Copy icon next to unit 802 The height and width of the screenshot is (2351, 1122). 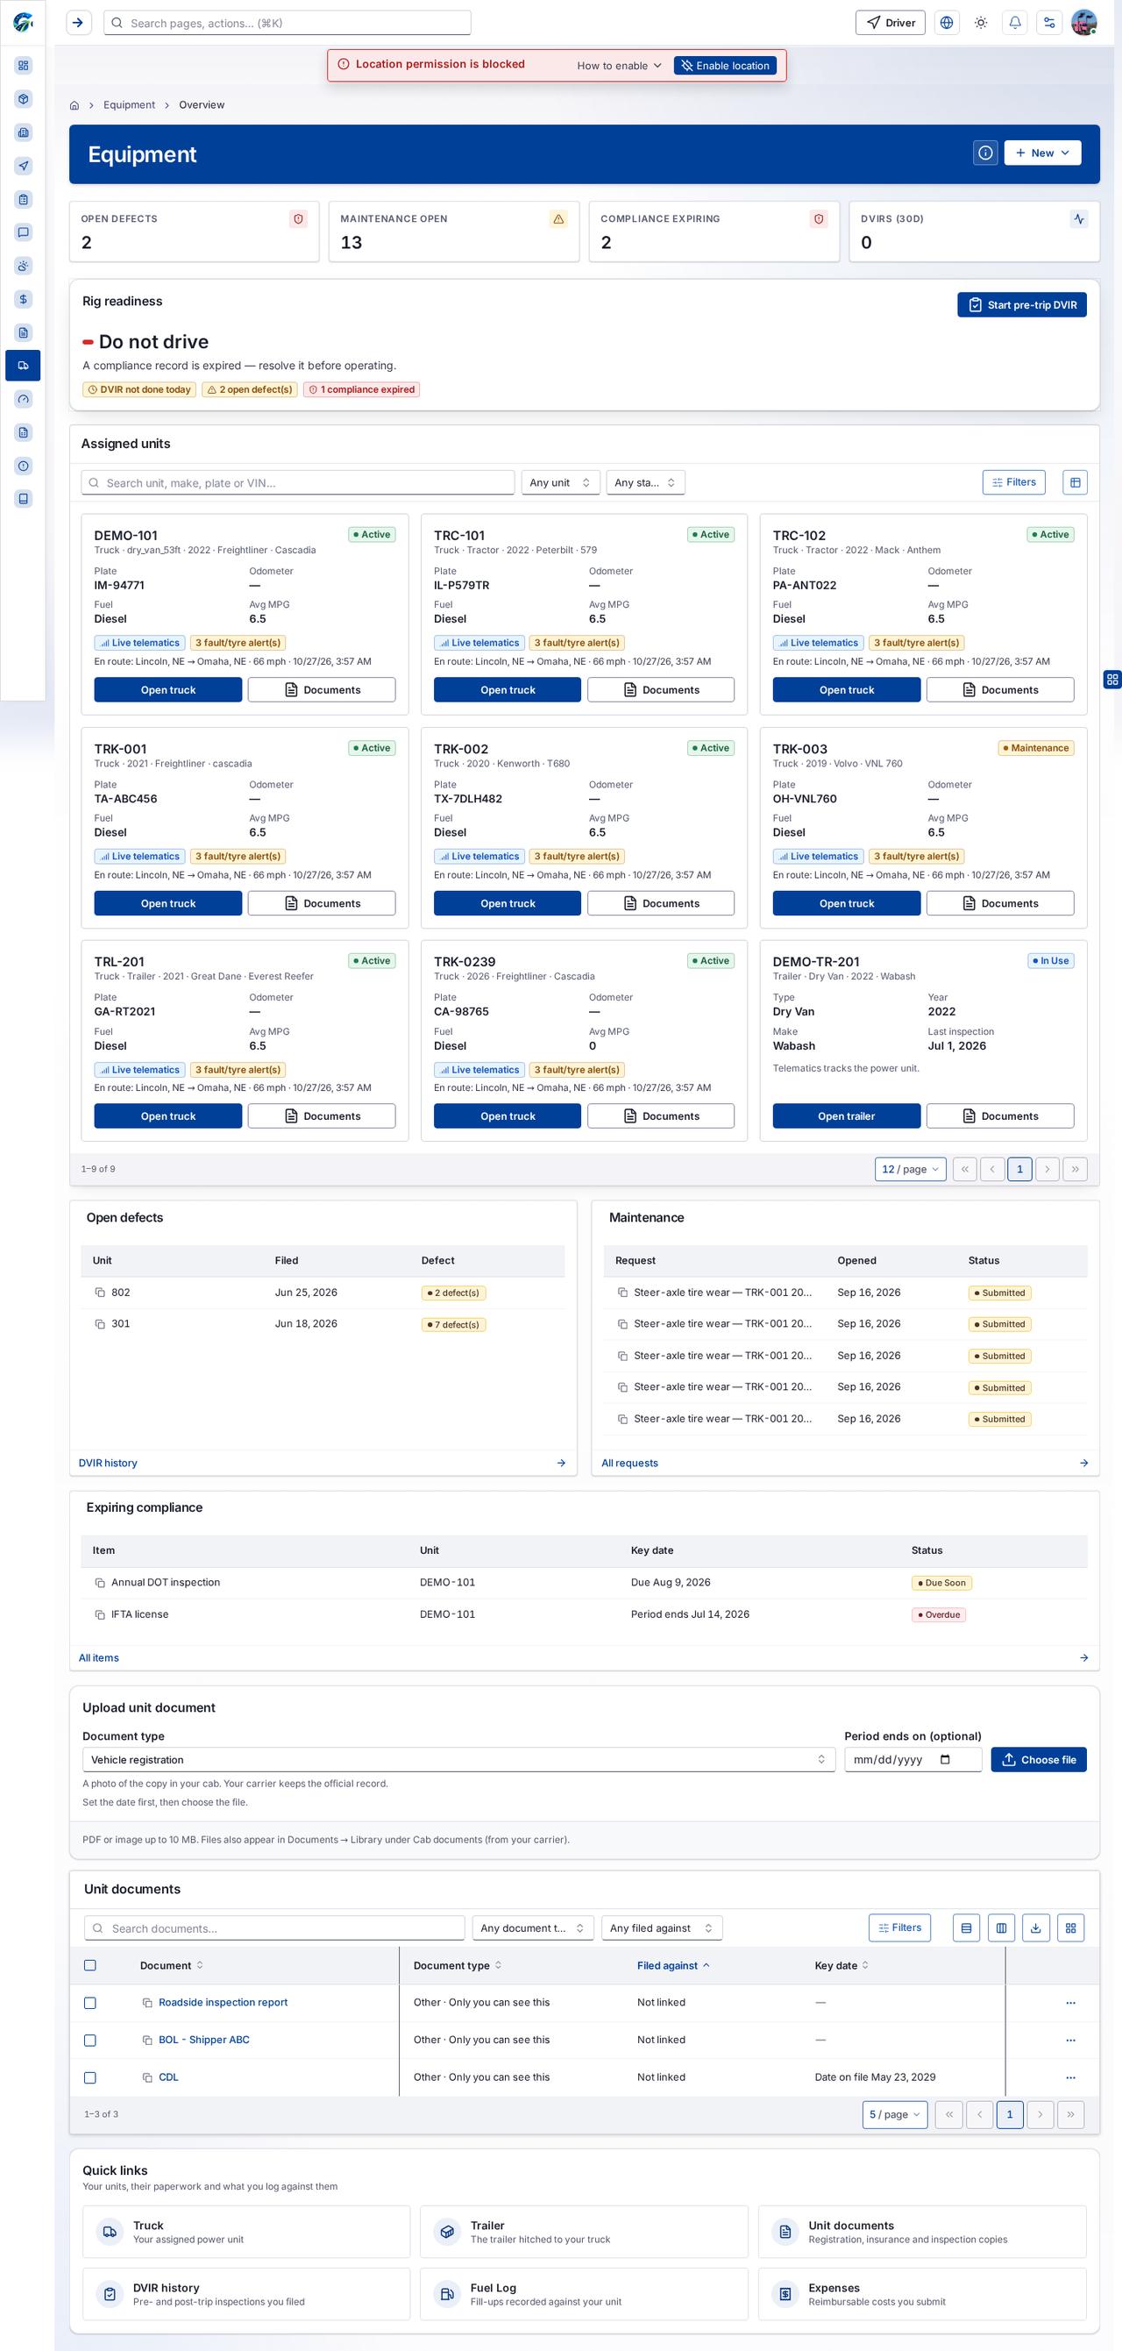click(100, 1293)
